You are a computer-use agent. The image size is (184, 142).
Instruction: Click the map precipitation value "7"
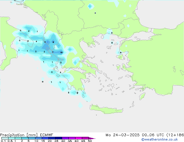click(x=53, y=52)
